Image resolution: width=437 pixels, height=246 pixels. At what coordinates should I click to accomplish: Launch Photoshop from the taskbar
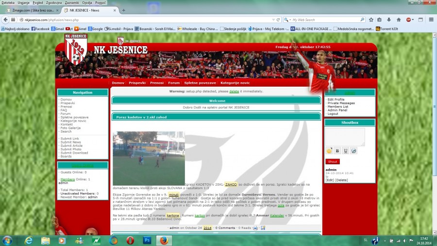coord(147,240)
